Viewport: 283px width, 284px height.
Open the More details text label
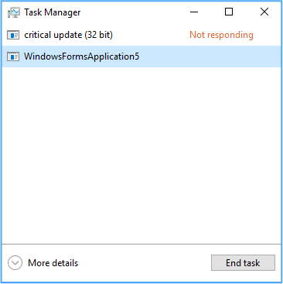[53, 263]
